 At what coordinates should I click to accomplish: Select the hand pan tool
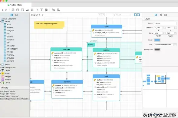coord(6,10)
